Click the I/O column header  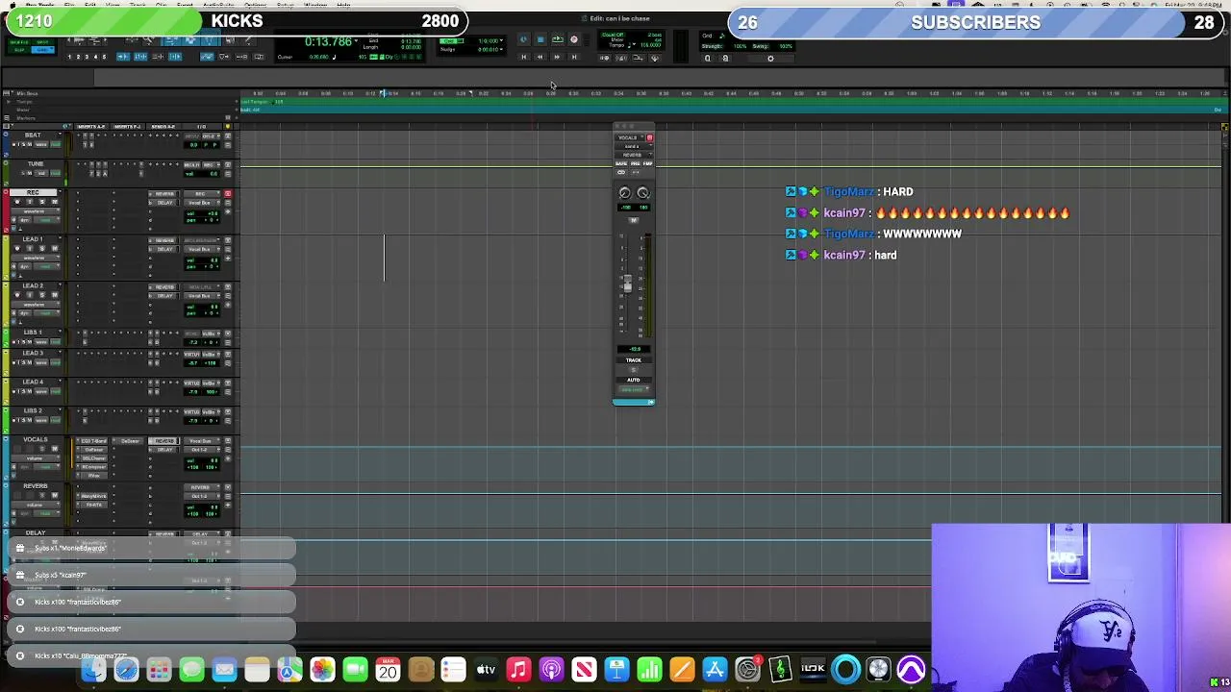click(x=201, y=127)
